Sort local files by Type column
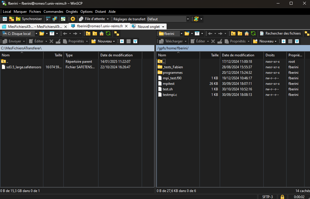 pos(81,55)
